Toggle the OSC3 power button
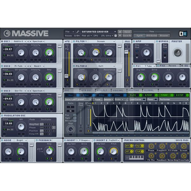The height and width of the screenshot is (191, 191). pos(2,91)
